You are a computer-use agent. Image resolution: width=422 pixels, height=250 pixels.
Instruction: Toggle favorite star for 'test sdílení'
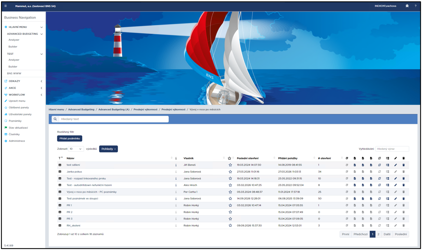(230, 165)
